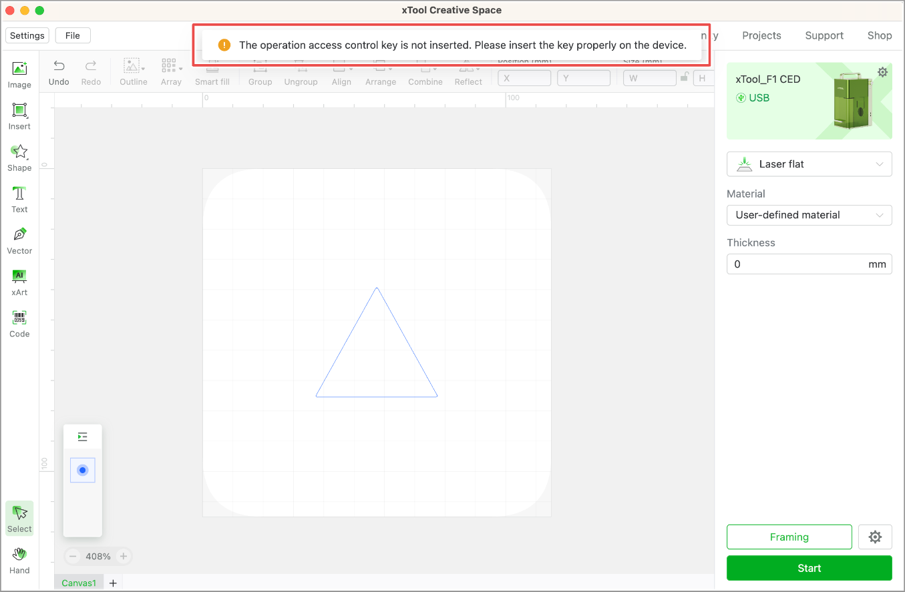905x592 pixels.
Task: Select the blue dot layer thumbnail
Action: 83,470
